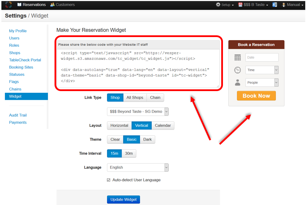Image resolution: width=307 pixels, height=205 pixels.
Task: Click the Reservations book icon
Action: coord(19,5)
